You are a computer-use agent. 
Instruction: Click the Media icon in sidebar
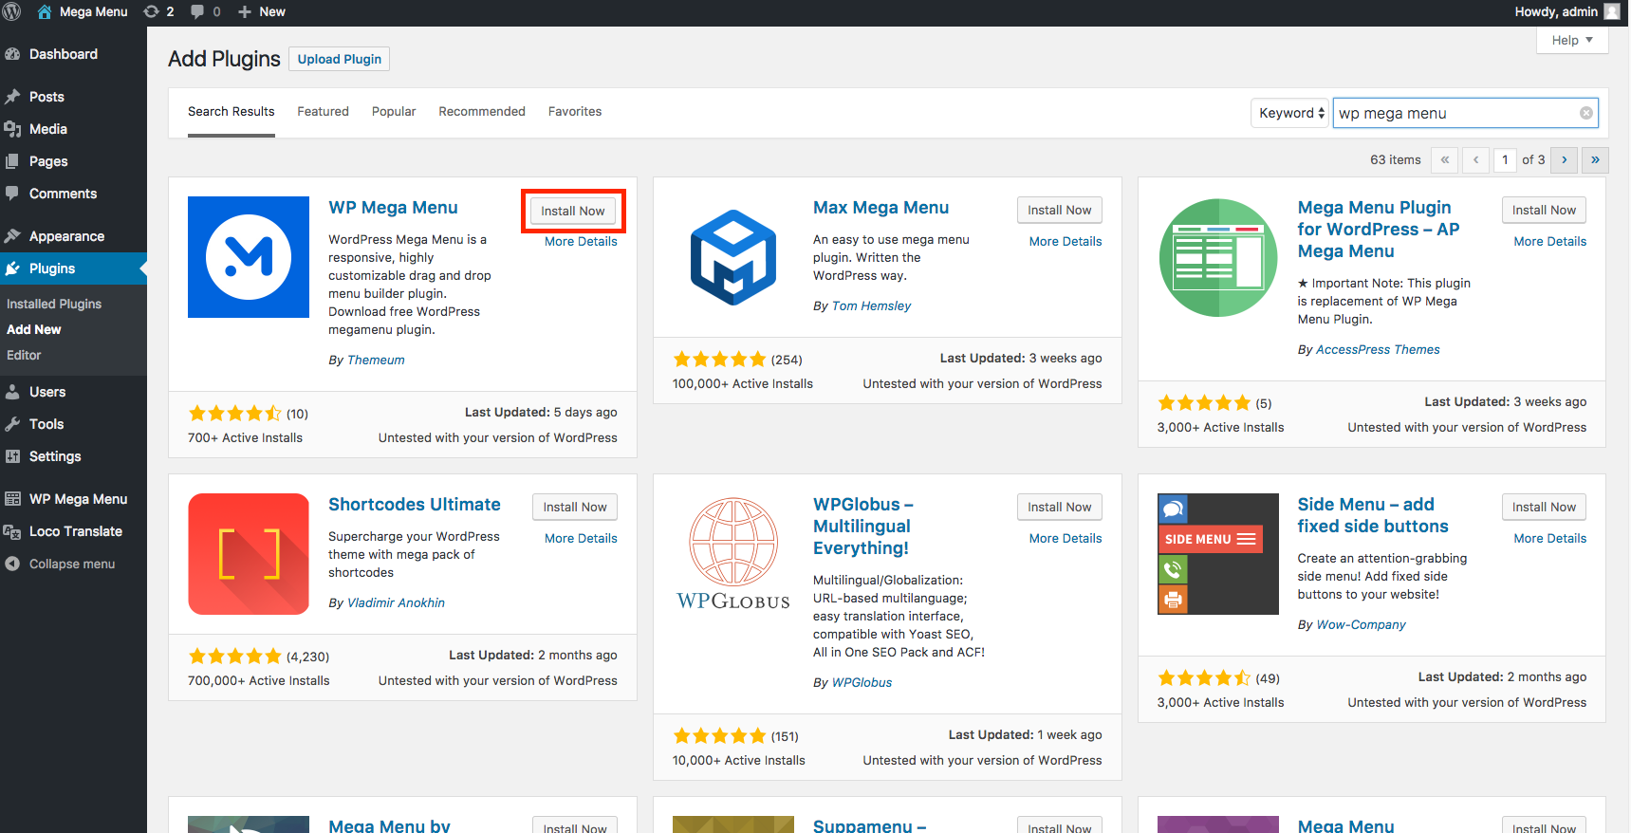coord(12,129)
